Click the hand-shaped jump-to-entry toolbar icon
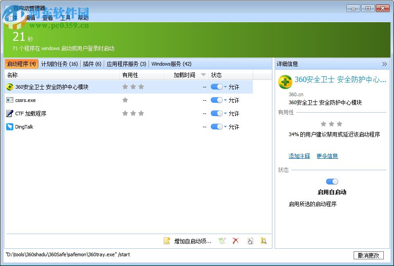 click(x=250, y=241)
